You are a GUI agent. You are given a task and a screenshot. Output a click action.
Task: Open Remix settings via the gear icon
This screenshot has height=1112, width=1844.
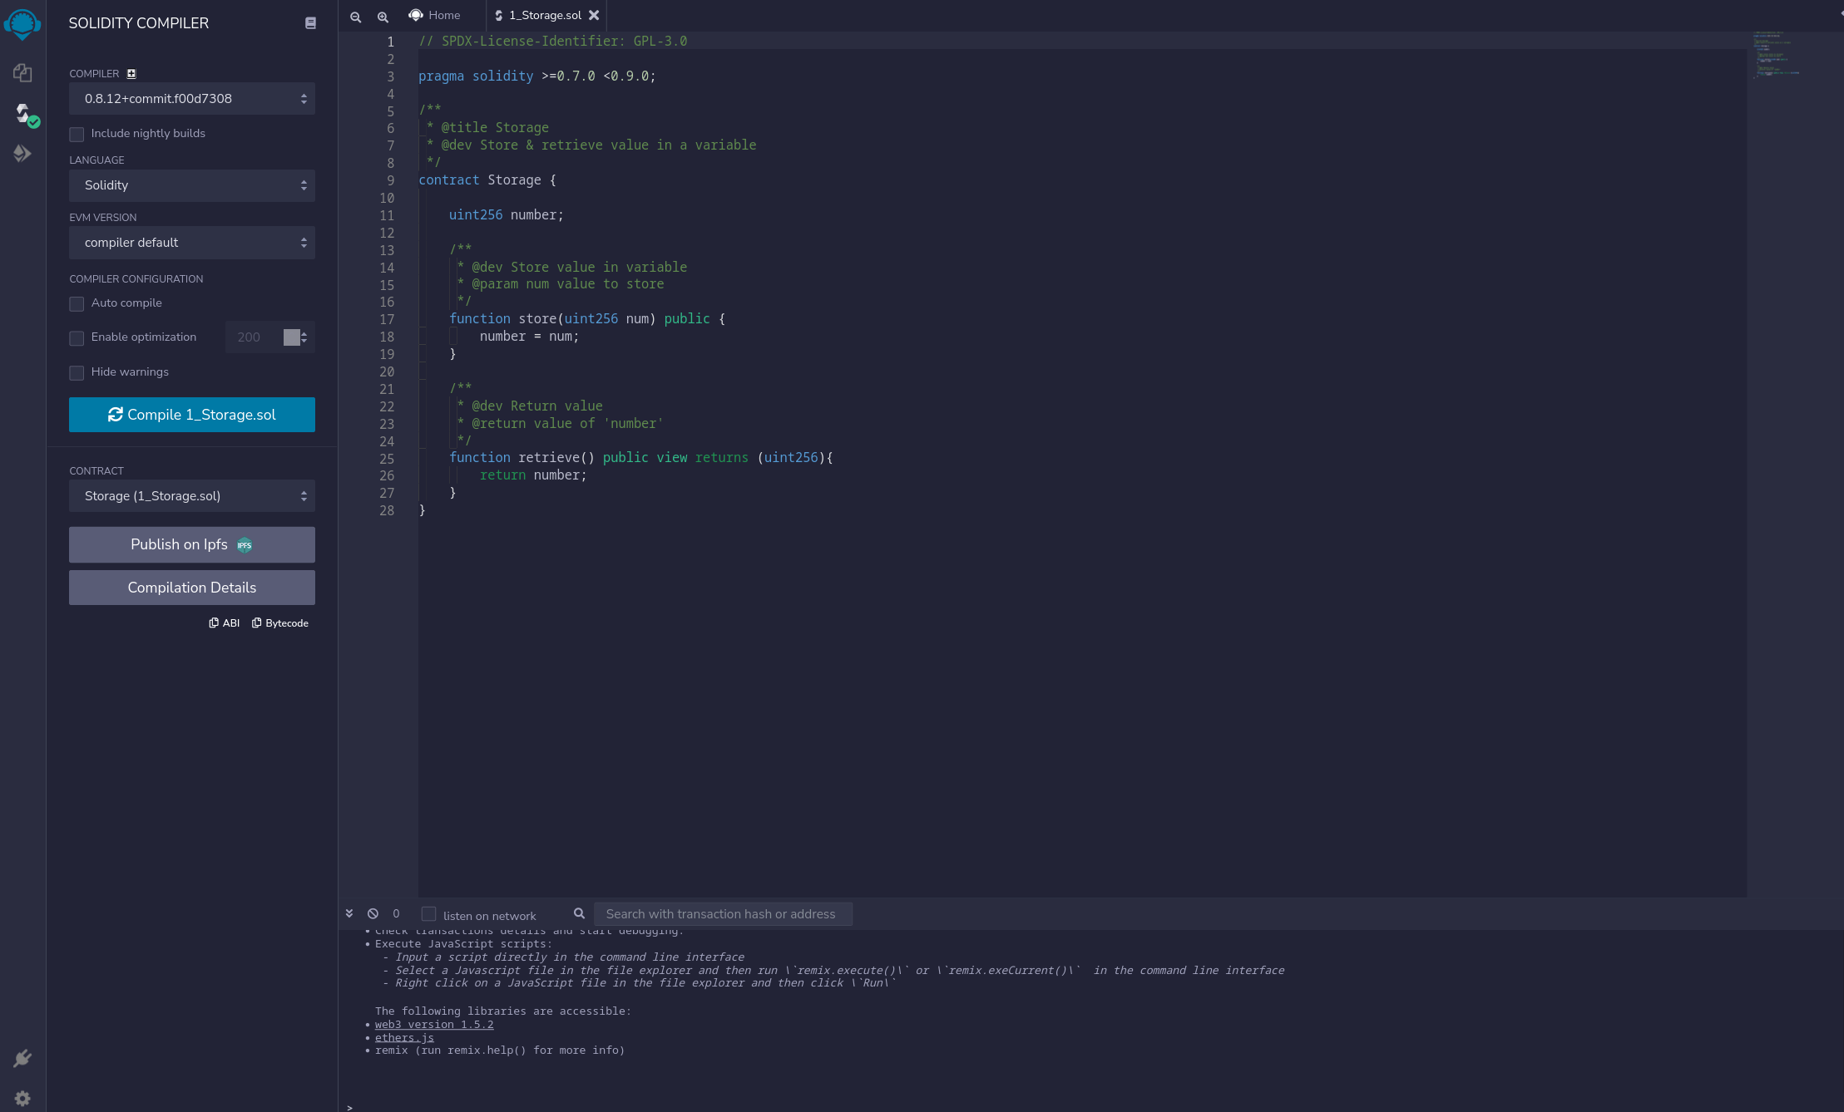22,1097
